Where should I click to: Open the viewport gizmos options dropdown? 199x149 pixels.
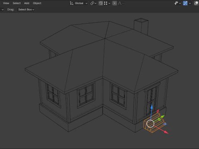(x=190, y=3)
